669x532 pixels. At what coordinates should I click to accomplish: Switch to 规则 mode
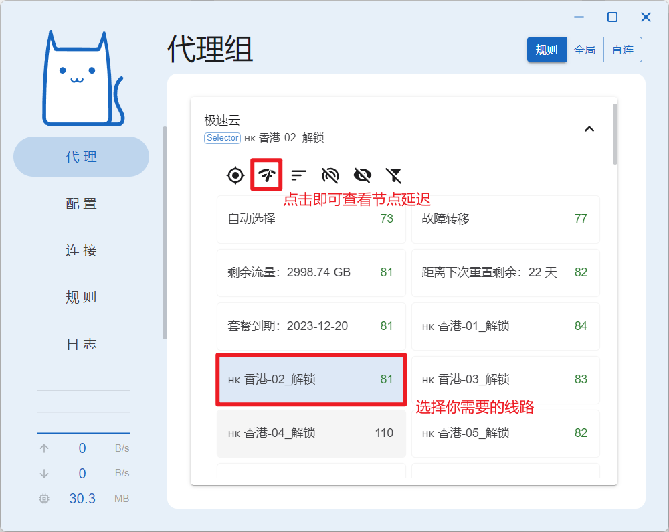547,50
